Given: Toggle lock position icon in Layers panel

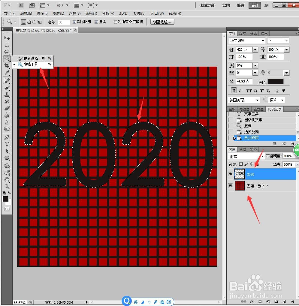Looking at the screenshot, I should tap(252, 164).
